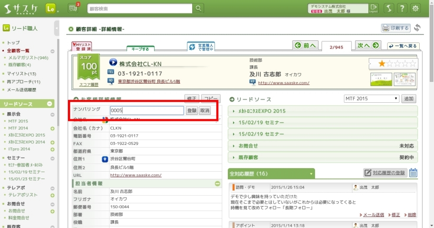
Task: Click the 顧客検索 search input field
Action: [139, 8]
